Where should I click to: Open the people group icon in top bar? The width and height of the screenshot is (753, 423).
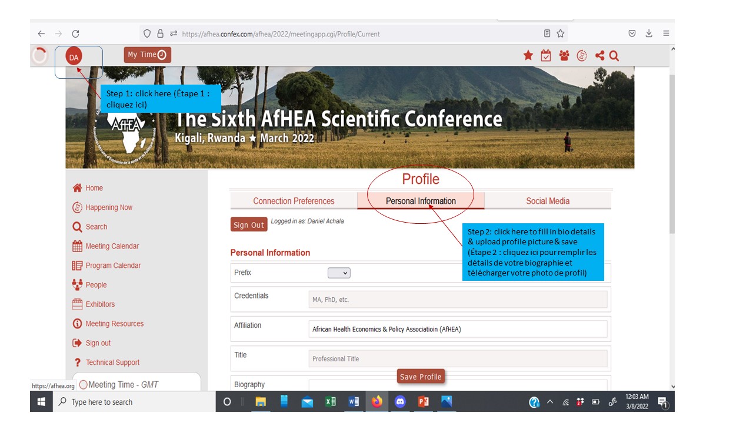pyautogui.click(x=564, y=55)
